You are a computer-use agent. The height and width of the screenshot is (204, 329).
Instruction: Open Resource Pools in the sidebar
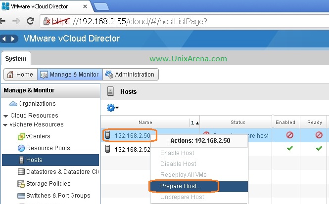point(48,148)
